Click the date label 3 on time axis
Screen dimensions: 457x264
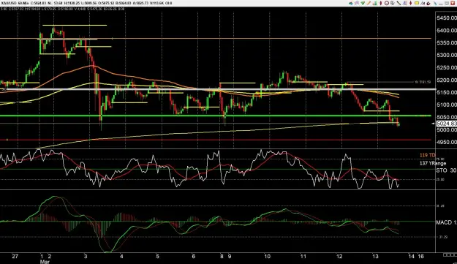click(x=86, y=257)
